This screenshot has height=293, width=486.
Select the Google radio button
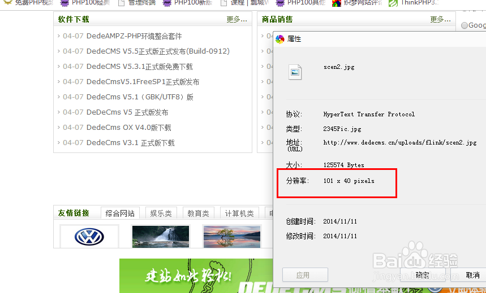[465, 25]
